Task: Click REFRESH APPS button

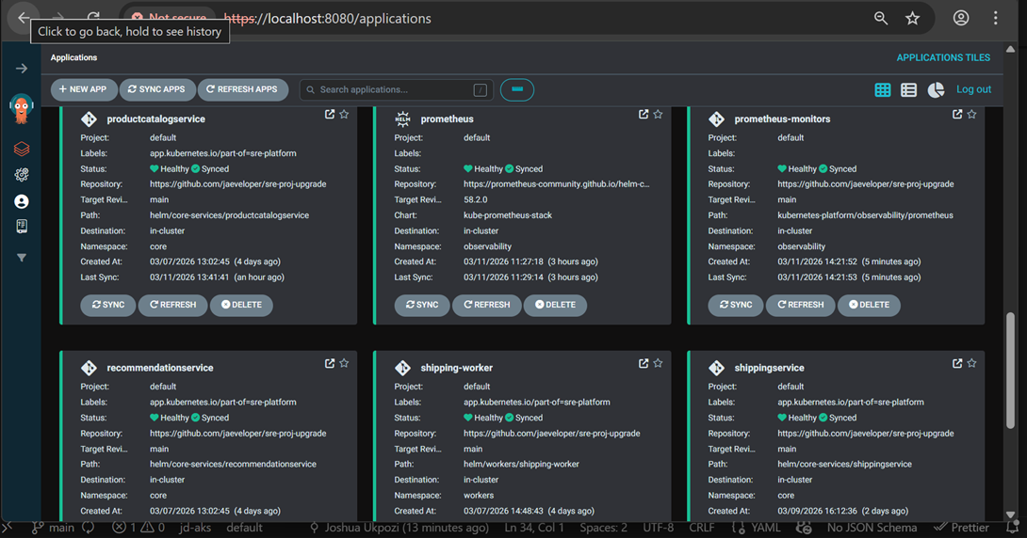Action: coord(242,89)
